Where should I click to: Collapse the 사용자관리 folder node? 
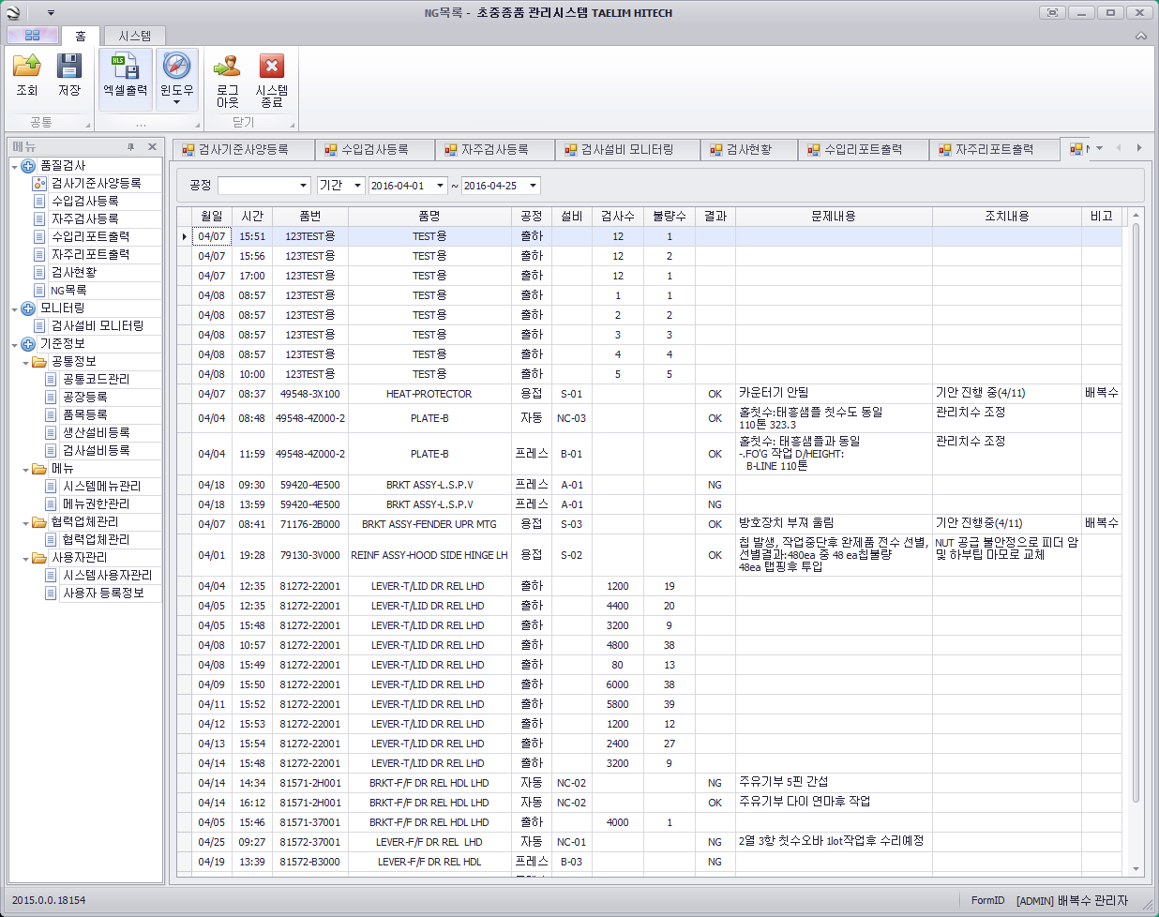pyautogui.click(x=25, y=559)
